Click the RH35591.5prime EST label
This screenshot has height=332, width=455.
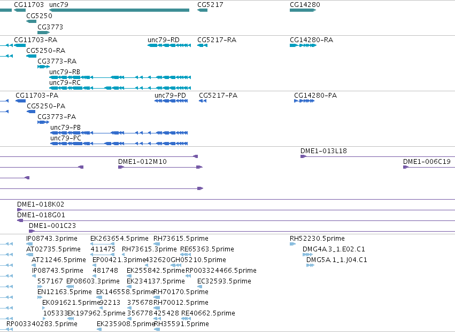[x=181, y=324]
